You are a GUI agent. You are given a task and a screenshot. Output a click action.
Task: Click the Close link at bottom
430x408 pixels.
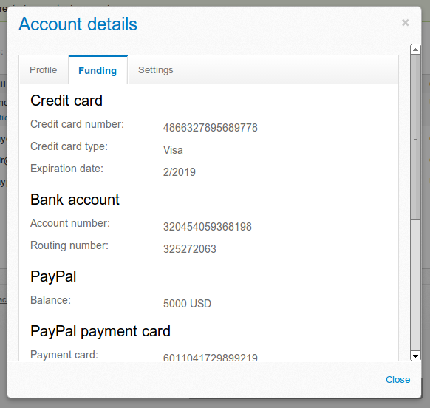pos(397,379)
